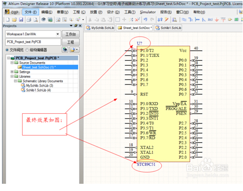Open the Workspace1.DsnWrk dropdown arrow
243x191 pixels.
pyautogui.click(x=58, y=34)
